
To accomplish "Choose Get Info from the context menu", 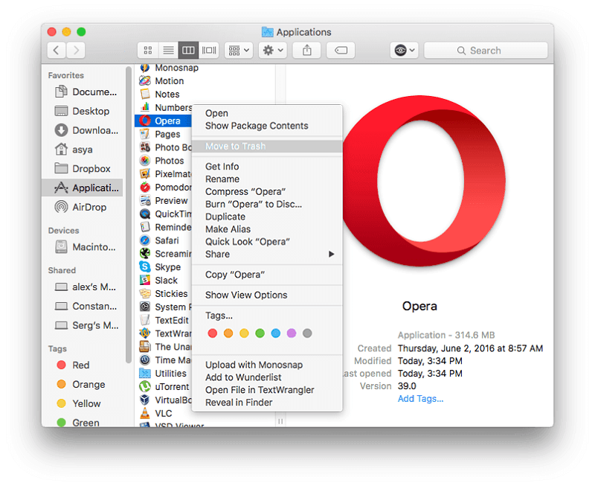I will coord(267,166).
